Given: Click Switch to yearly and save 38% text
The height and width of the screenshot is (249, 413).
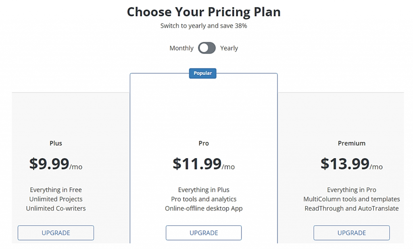Looking at the screenshot, I should coord(204,26).
